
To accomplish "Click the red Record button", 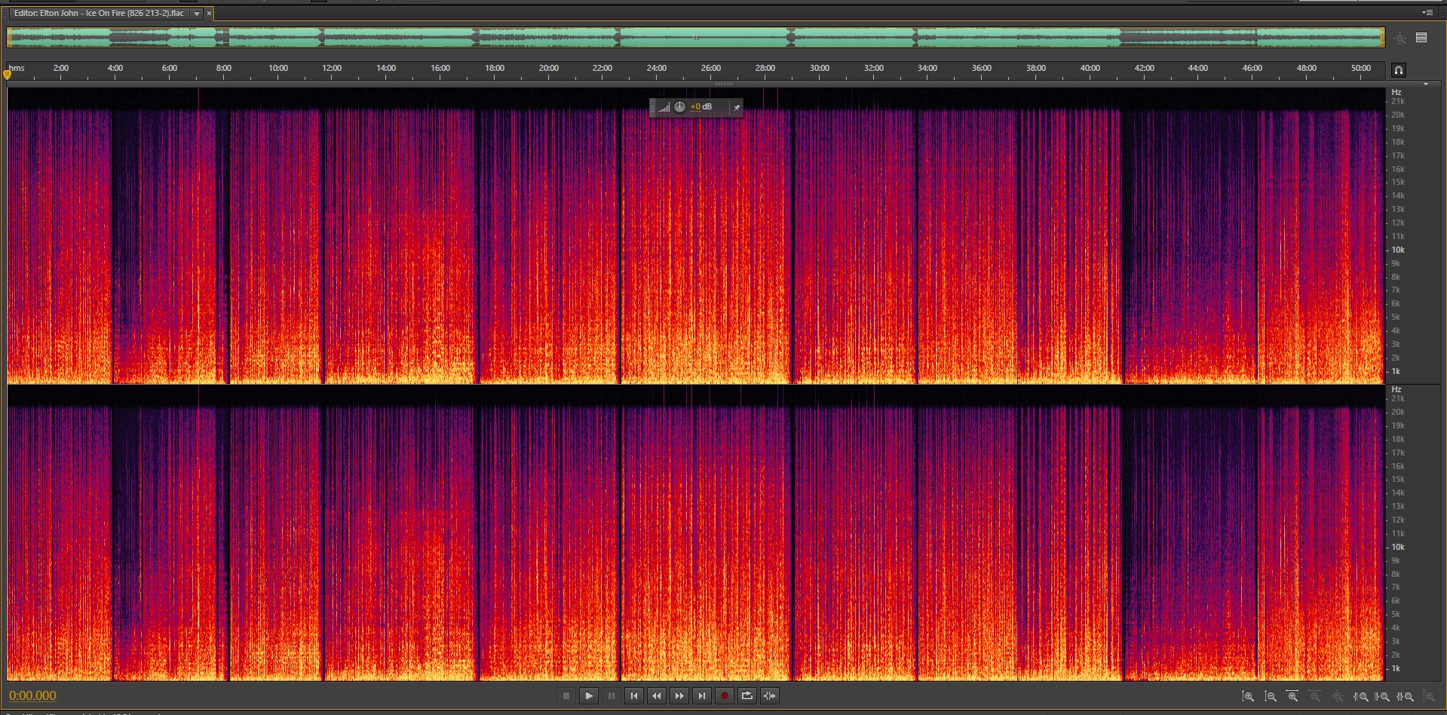I will point(725,695).
